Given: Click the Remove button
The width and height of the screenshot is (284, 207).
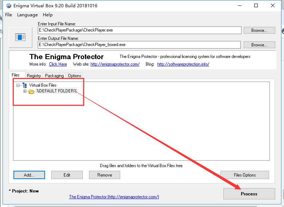Looking at the screenshot, I should coord(105,175).
